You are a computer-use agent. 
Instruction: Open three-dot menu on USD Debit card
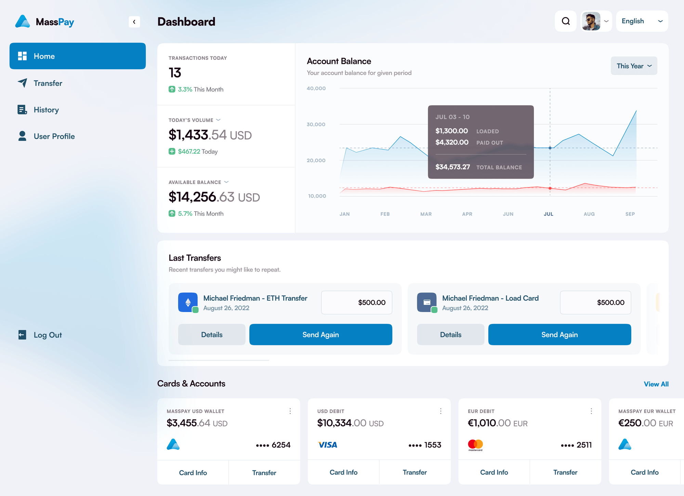click(x=440, y=411)
